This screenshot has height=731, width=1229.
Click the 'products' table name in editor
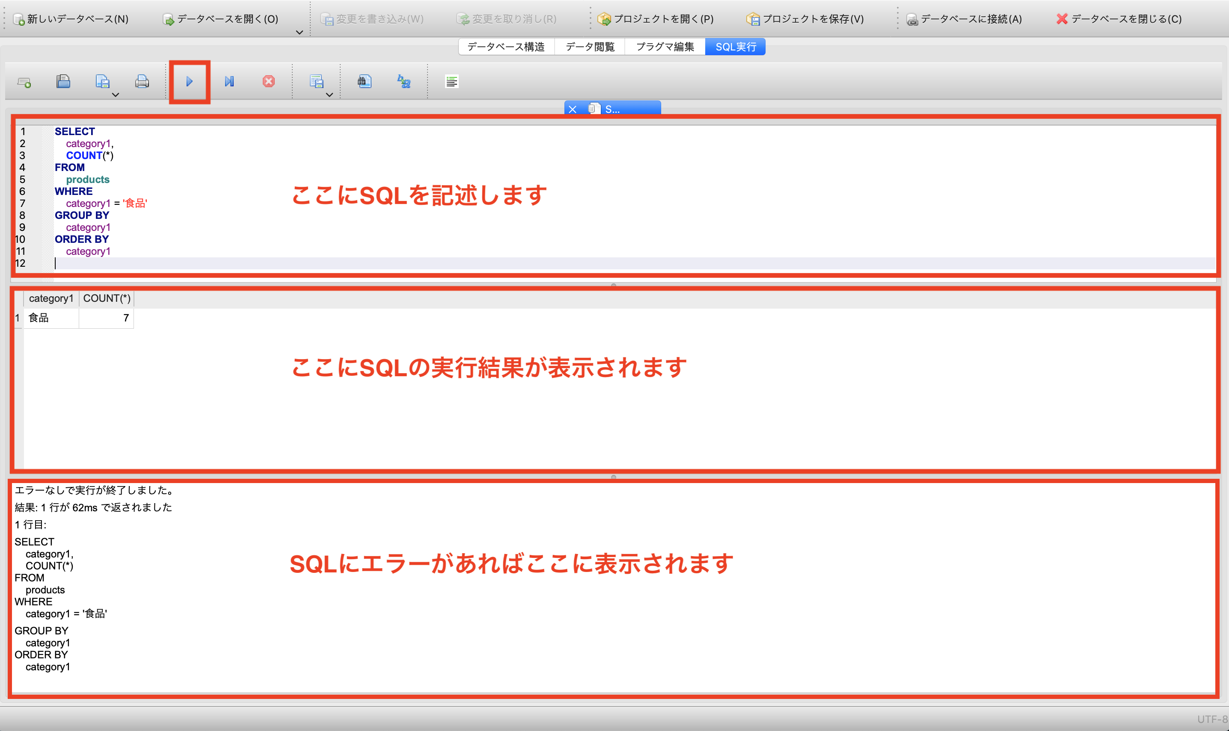click(x=88, y=180)
